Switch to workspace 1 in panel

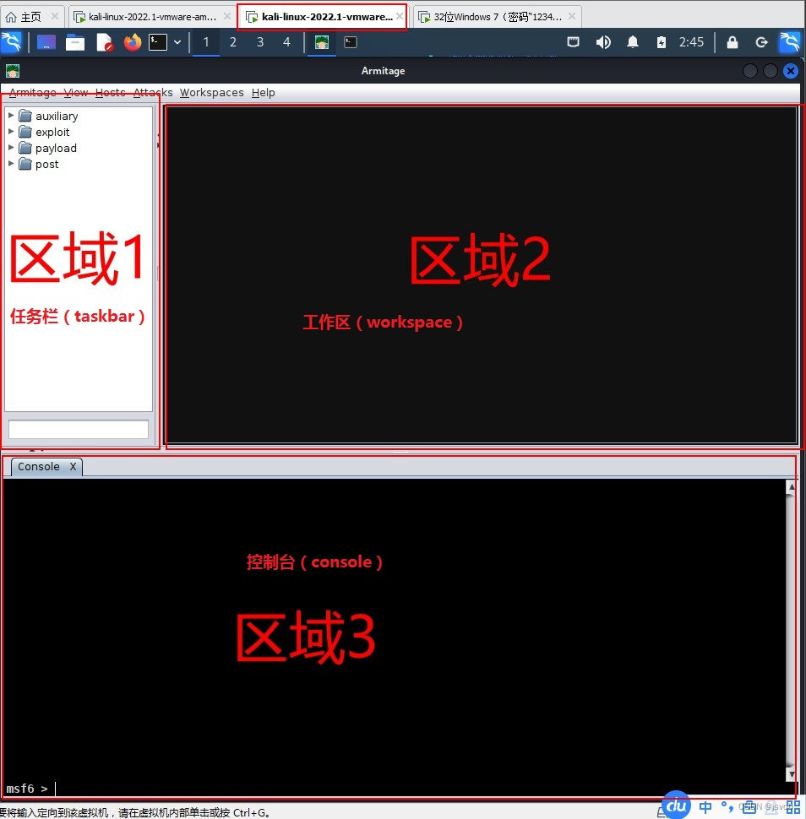coord(206,42)
